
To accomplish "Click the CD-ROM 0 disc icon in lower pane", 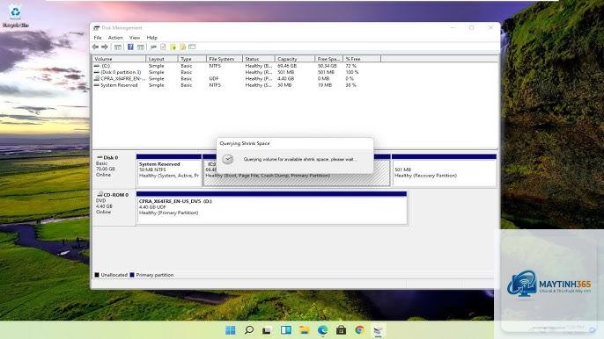I will tap(99, 194).
